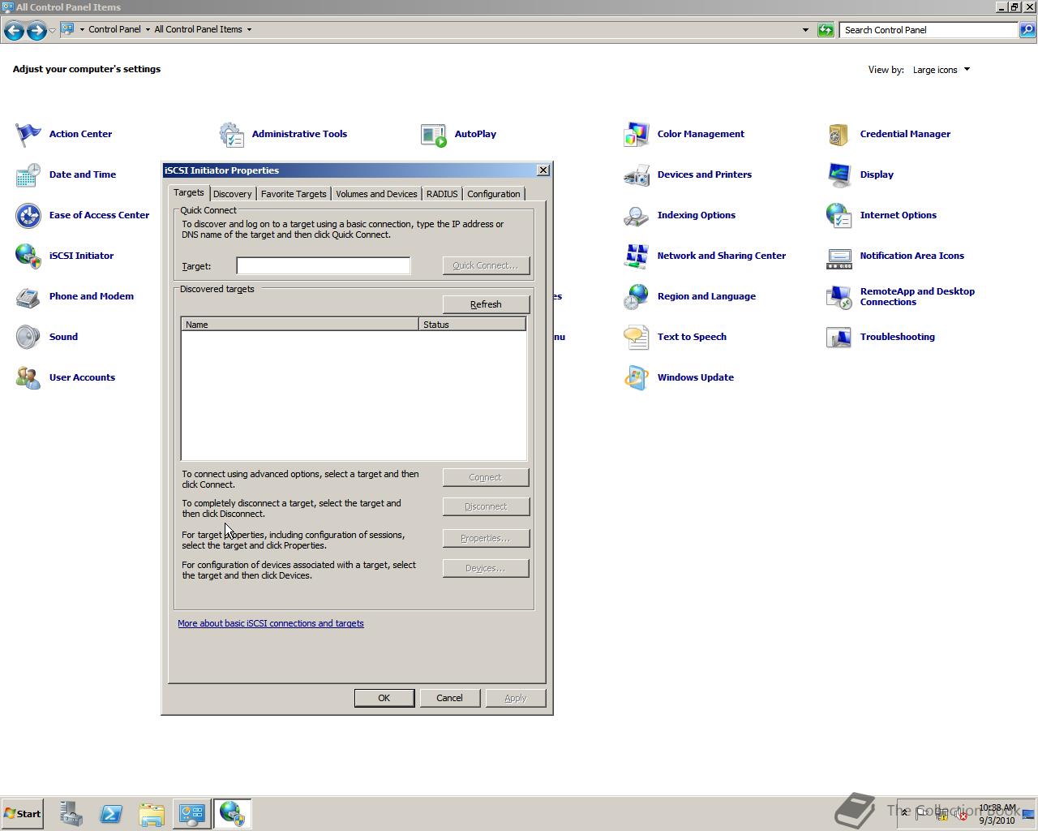Click the Forward arrow in Control Panel
Viewport: 1038px width, 831px height.
coord(36,30)
